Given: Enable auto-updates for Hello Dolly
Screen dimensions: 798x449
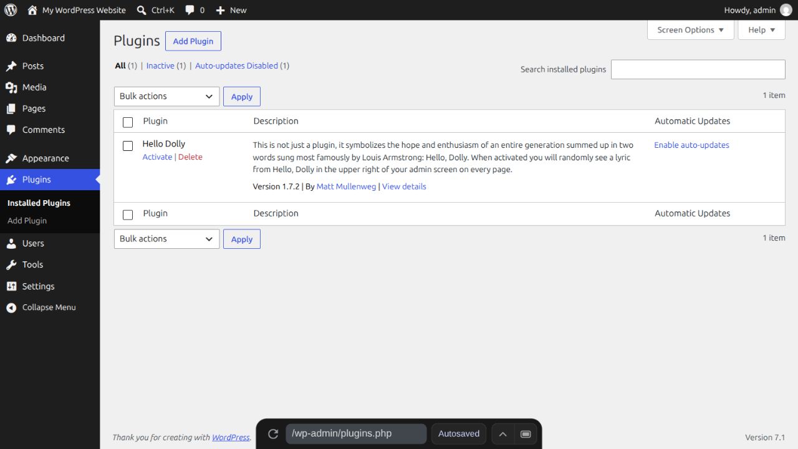Looking at the screenshot, I should point(691,145).
